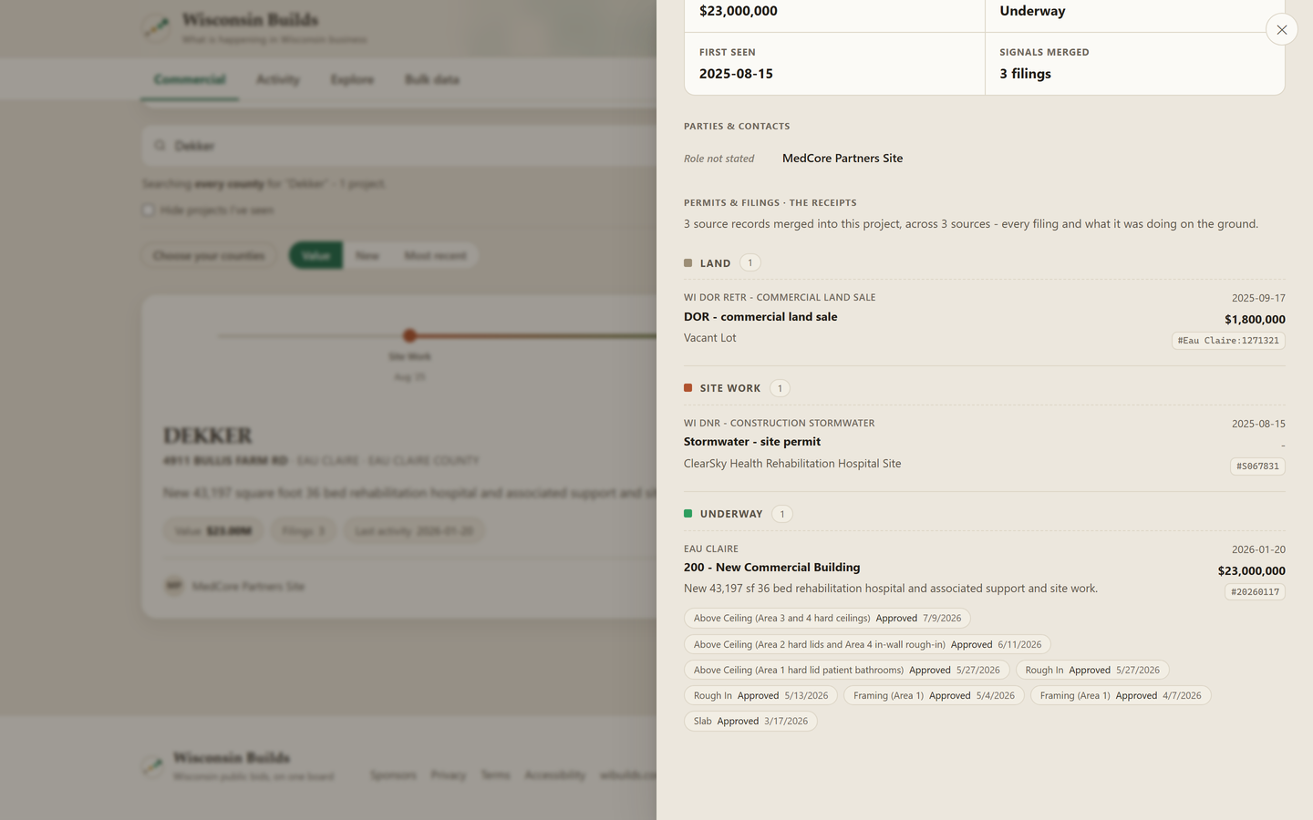Viewport: 1313px width, 820px height.
Task: Click the #S067831 permit ID badge
Action: pos(1257,466)
